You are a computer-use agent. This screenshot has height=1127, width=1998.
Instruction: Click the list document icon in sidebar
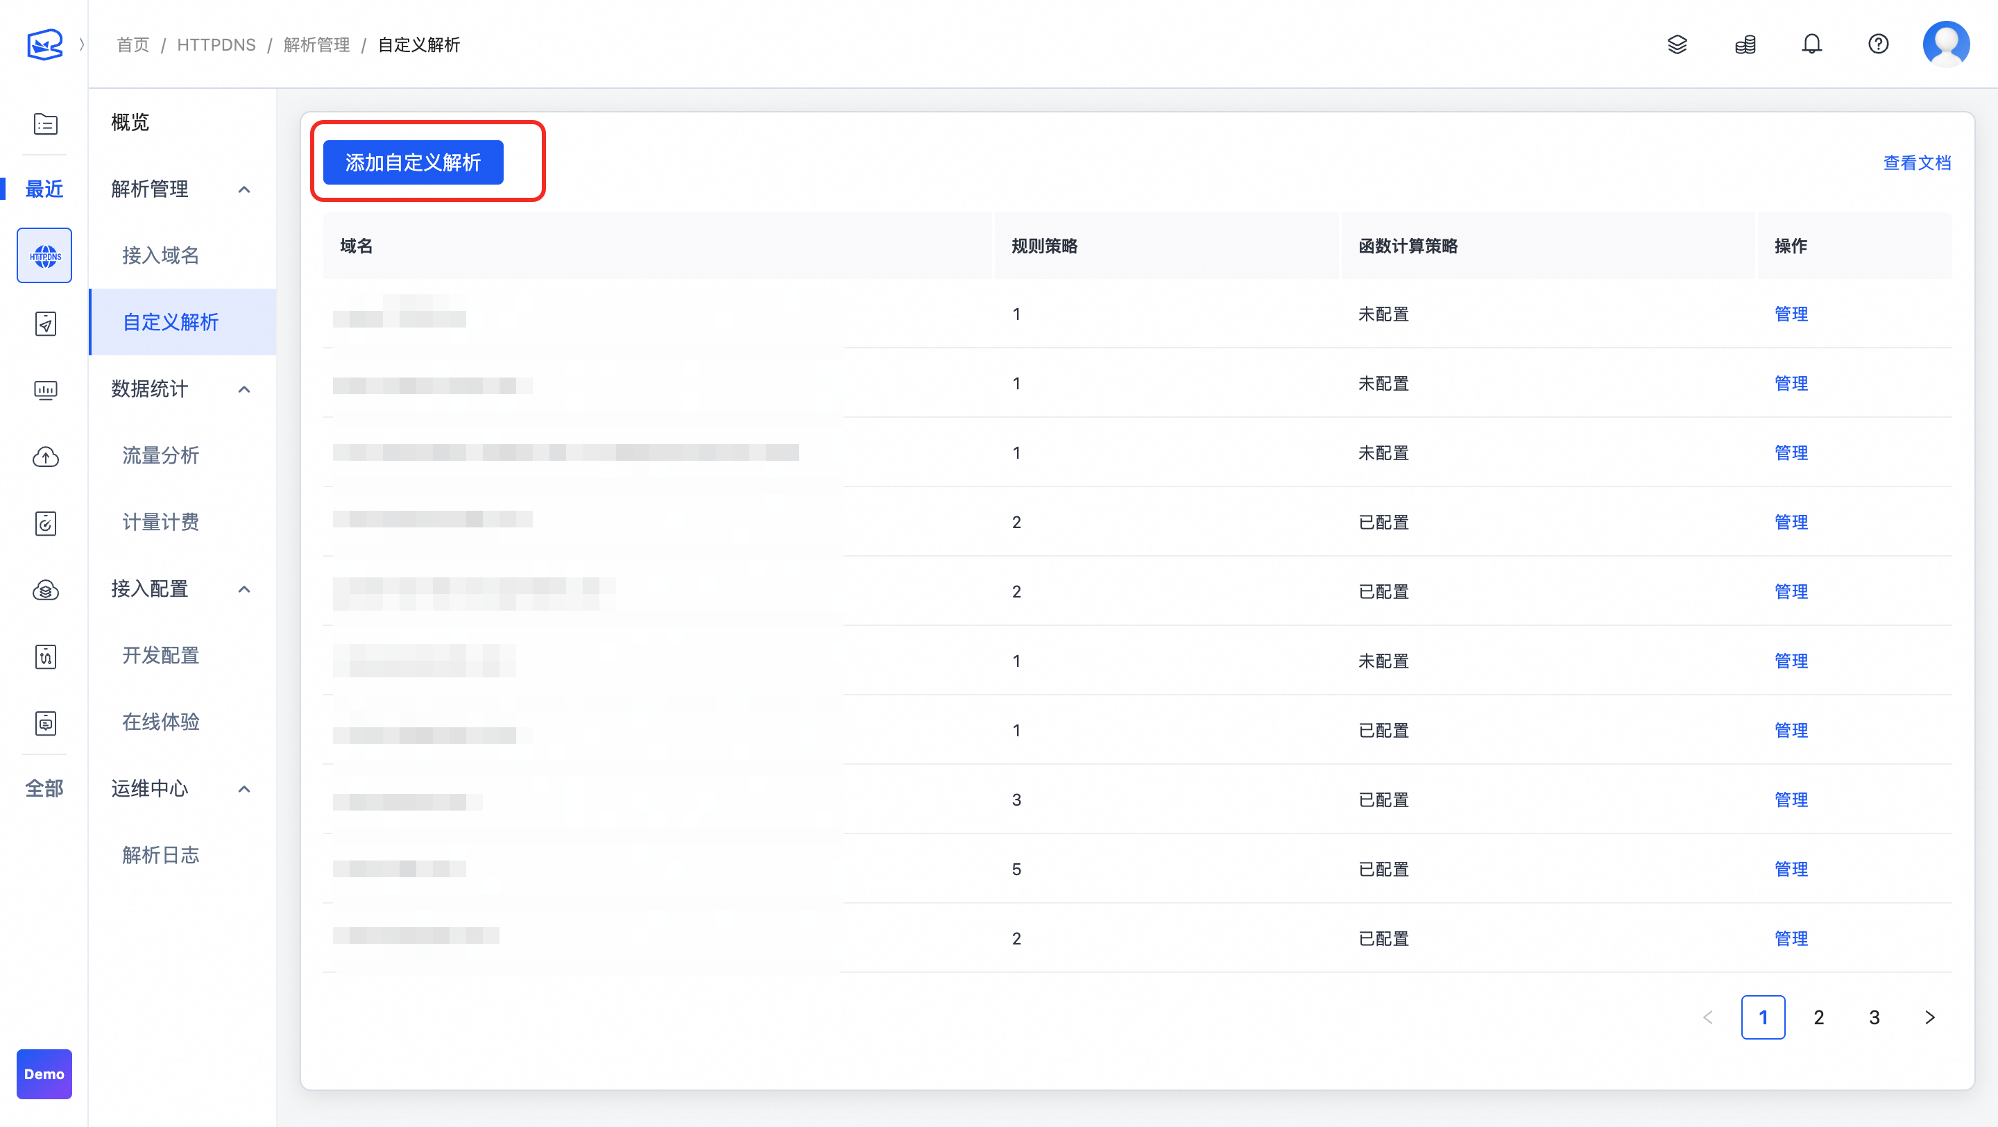click(x=45, y=124)
